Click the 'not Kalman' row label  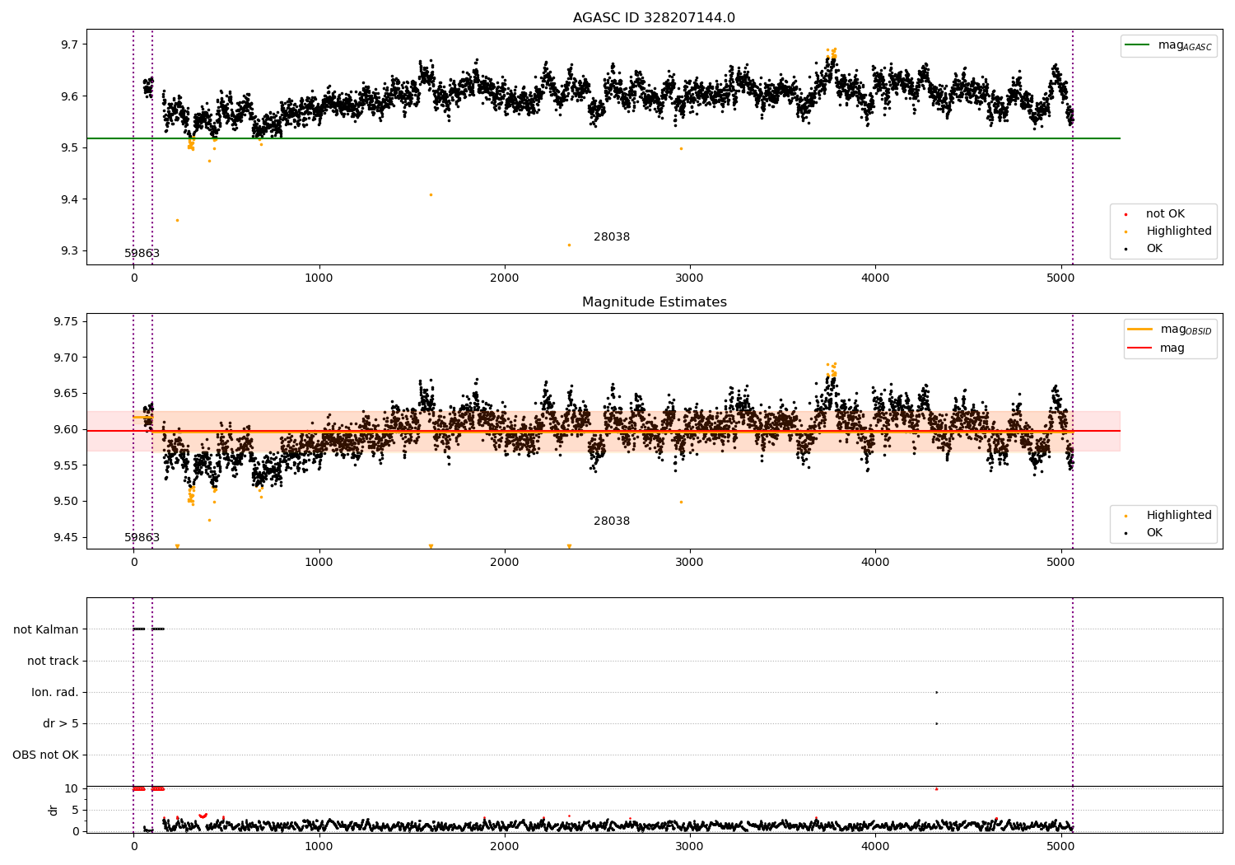(x=46, y=630)
